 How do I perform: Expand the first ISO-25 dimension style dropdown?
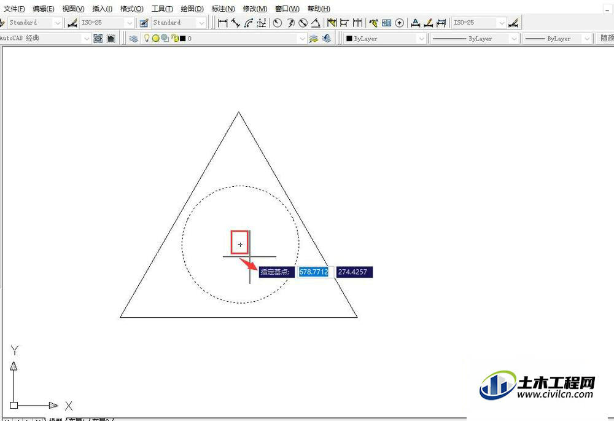[x=130, y=23]
